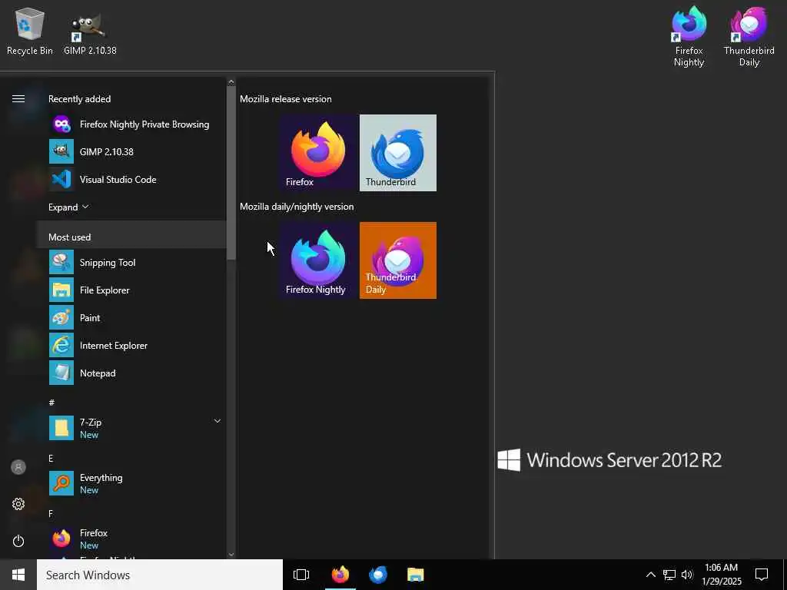The height and width of the screenshot is (590, 787).
Task: Expand the Start menu hamburger navigation
Action: click(18, 99)
